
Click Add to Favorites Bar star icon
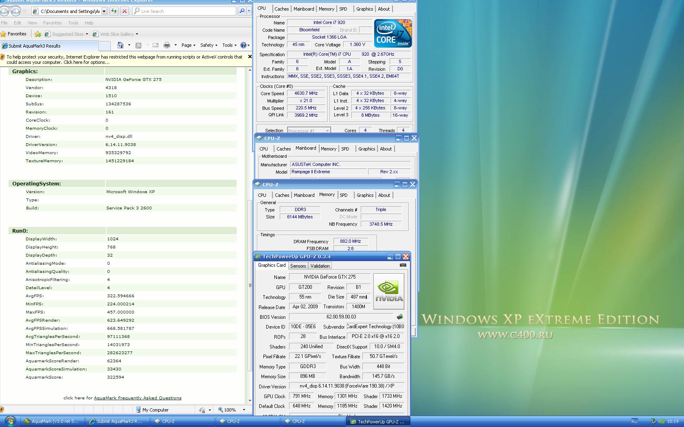coord(38,34)
